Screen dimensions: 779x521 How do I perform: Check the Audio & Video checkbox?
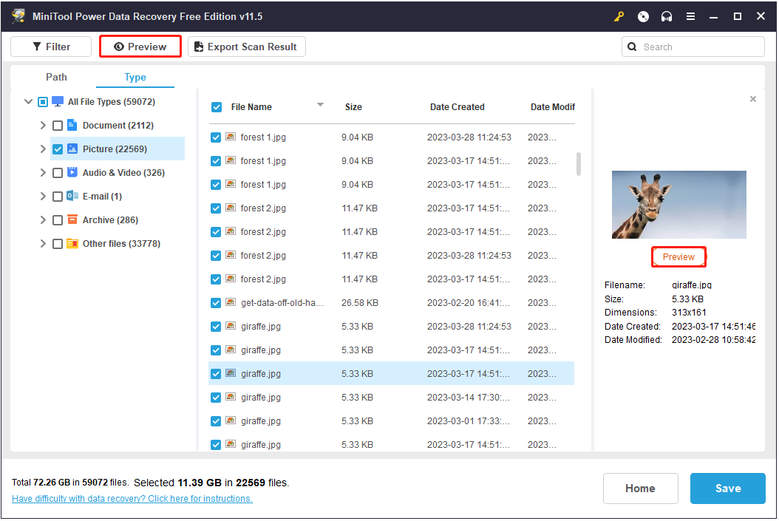point(58,173)
